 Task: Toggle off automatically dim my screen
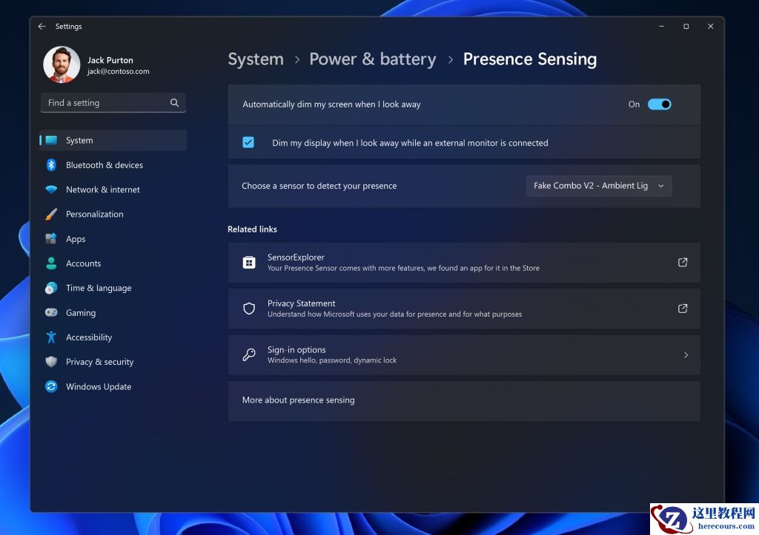coord(659,104)
